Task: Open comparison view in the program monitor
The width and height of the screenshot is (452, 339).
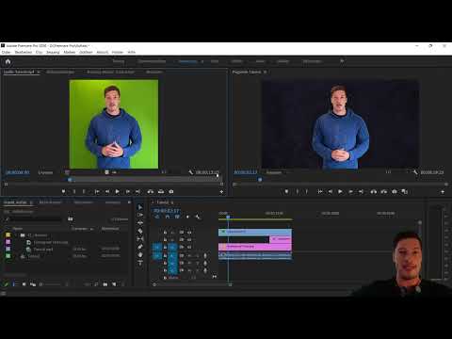Action: (x=405, y=191)
